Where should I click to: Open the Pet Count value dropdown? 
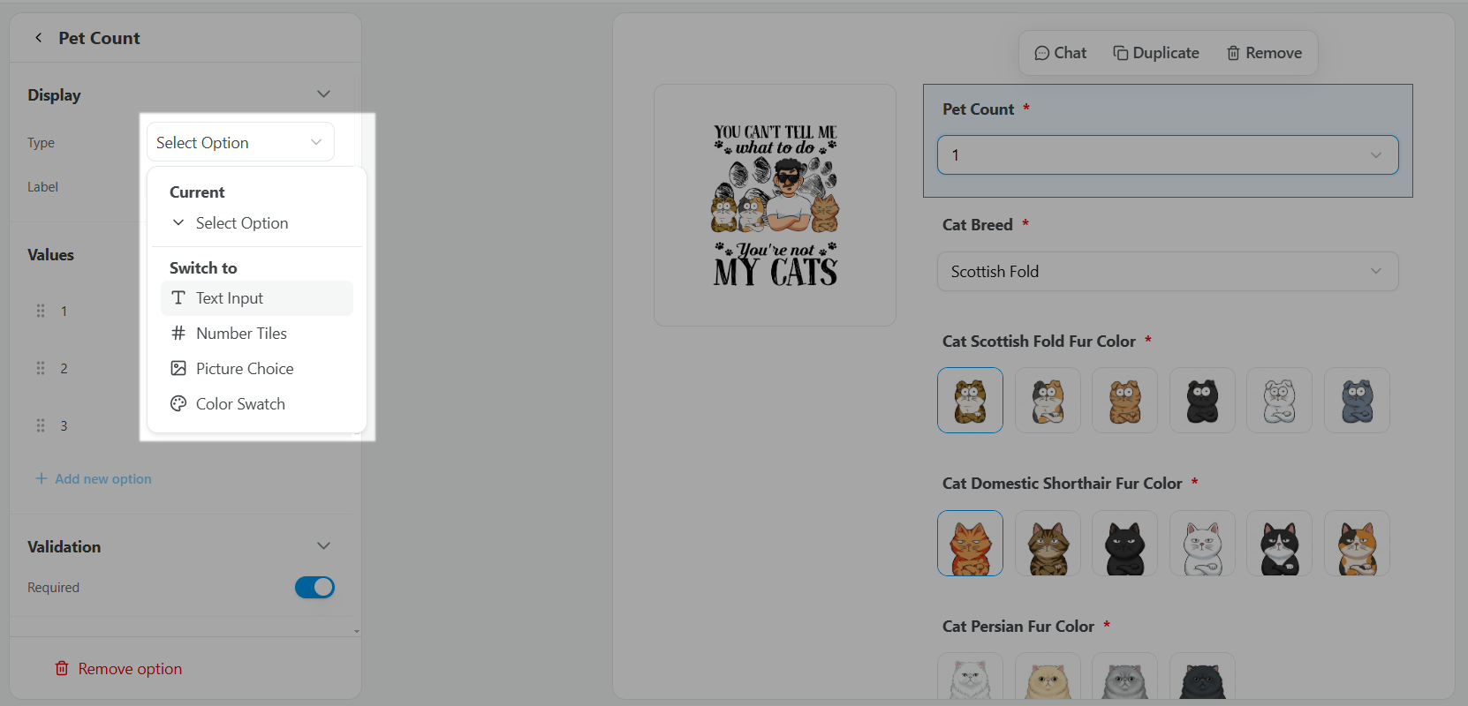point(1168,155)
